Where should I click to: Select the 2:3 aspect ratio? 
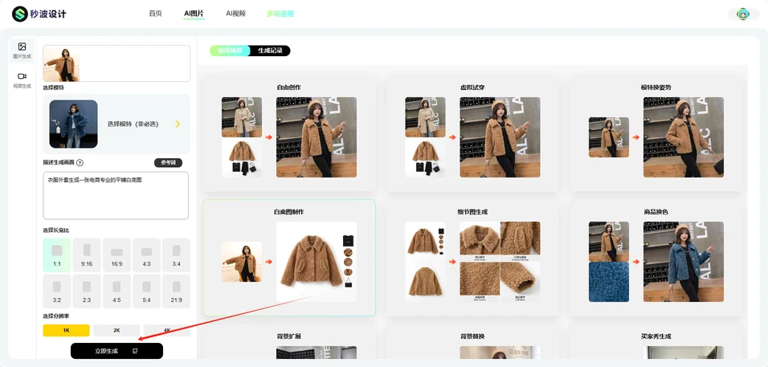coord(87,292)
